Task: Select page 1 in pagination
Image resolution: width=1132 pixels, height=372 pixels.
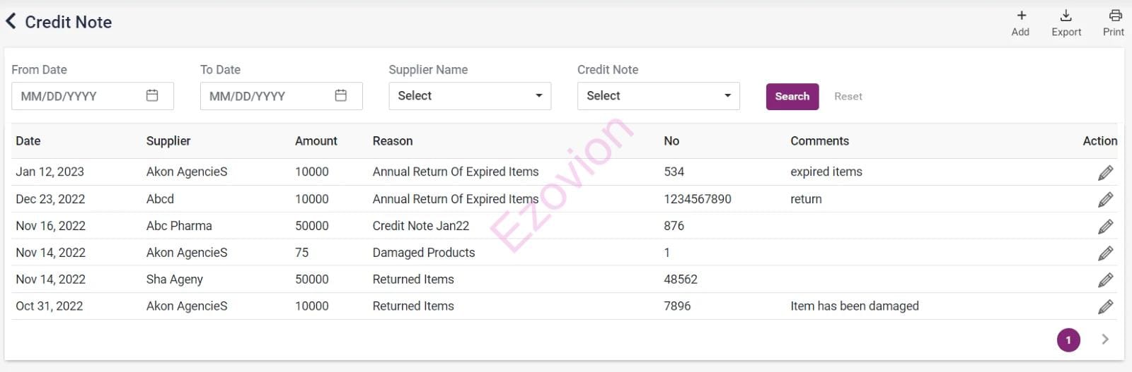Action: click(1068, 340)
